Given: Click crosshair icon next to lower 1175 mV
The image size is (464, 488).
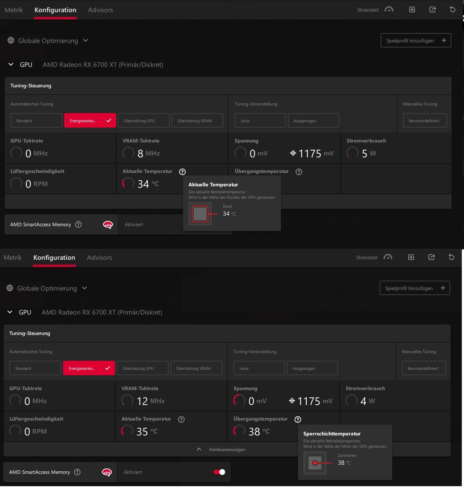Looking at the screenshot, I should click(292, 401).
